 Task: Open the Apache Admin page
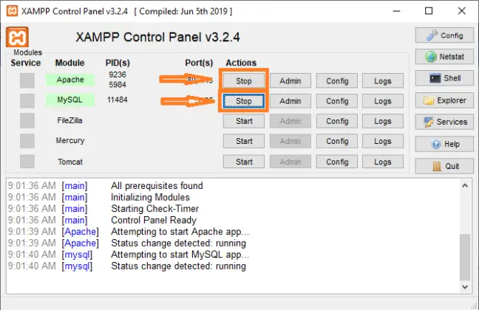290,80
